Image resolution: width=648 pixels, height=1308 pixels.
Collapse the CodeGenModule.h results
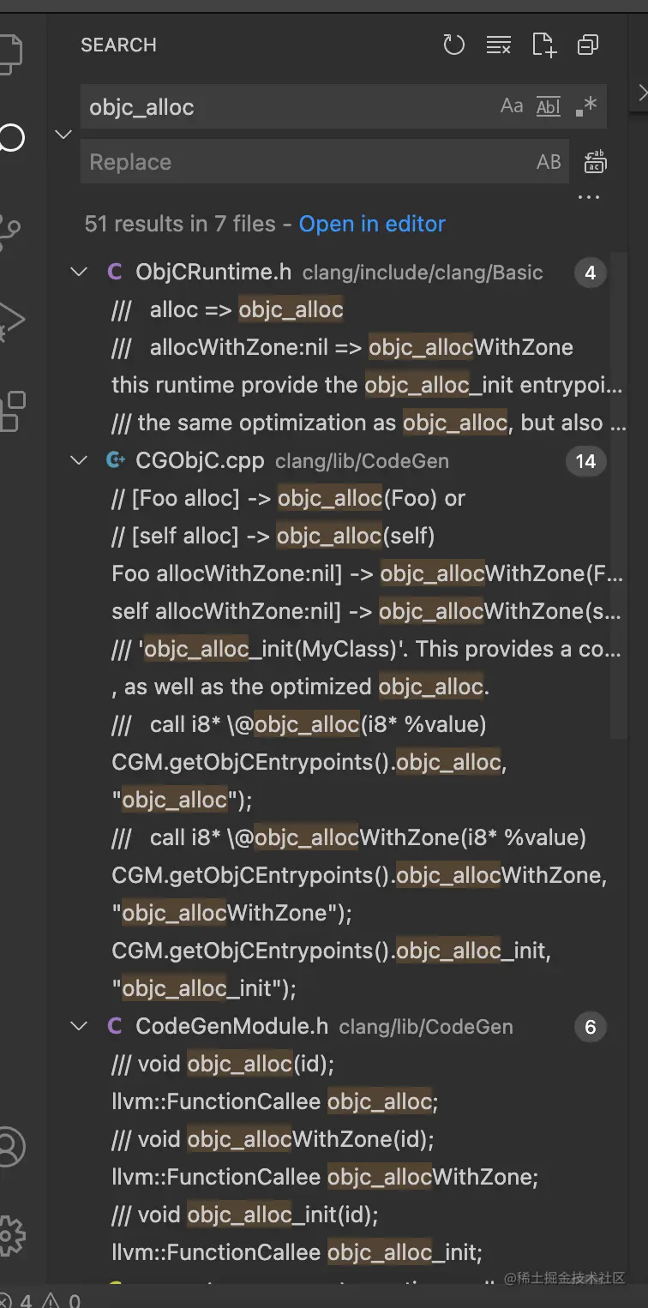point(79,1027)
